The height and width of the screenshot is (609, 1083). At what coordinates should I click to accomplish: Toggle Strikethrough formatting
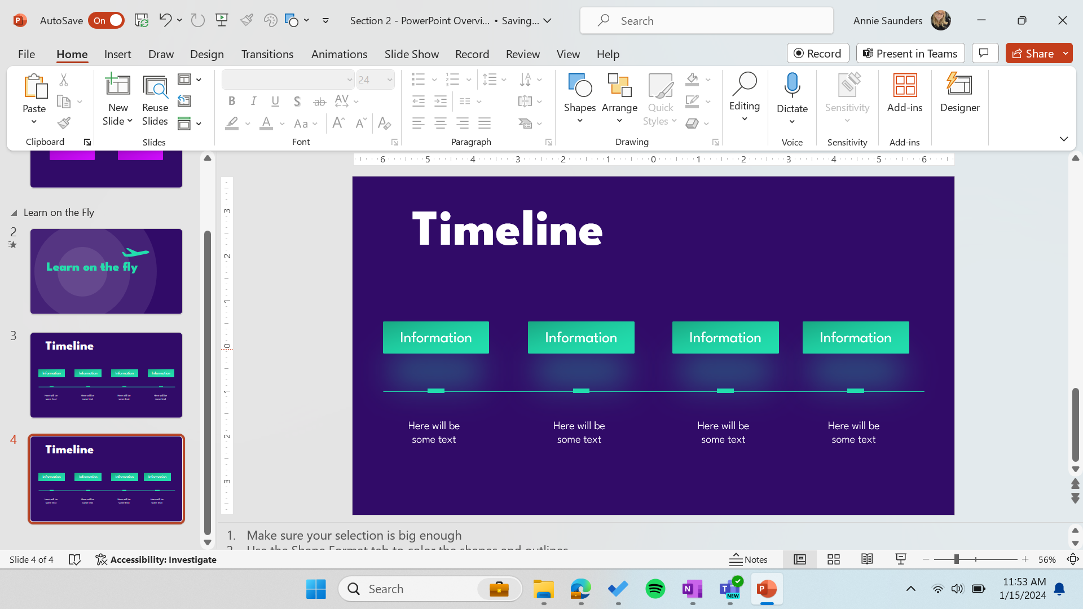pos(319,101)
